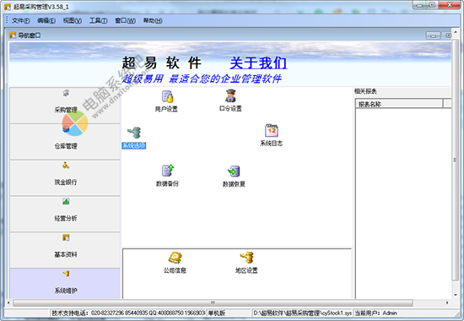Select the 系统维护 sidebar section
The width and height of the screenshot is (464, 321).
point(65,284)
